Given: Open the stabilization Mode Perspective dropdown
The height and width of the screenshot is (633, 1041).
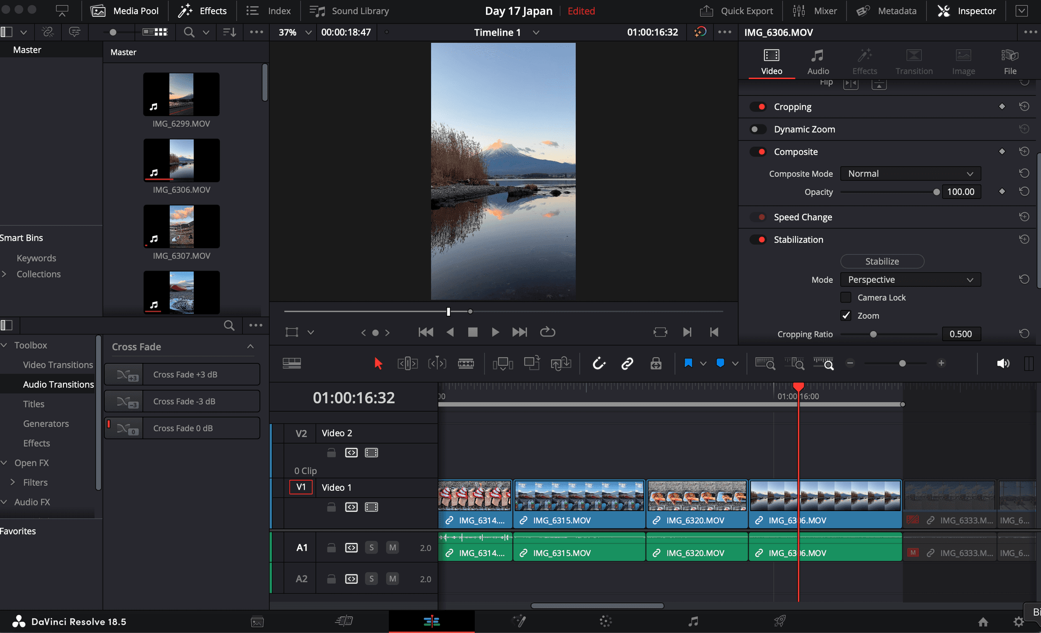Looking at the screenshot, I should tap(910, 280).
